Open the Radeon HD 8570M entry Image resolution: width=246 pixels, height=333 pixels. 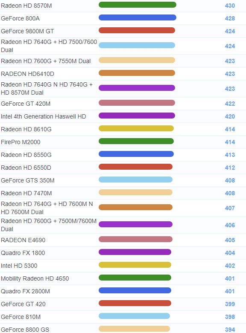pyautogui.click(x=26, y=6)
